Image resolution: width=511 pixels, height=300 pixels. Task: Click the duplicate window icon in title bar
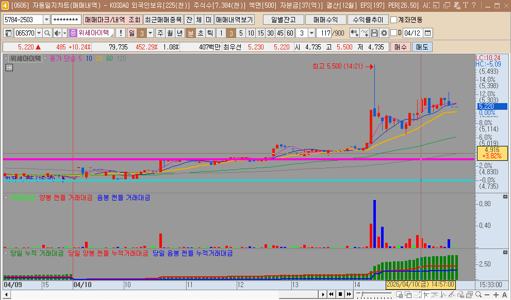447,5
